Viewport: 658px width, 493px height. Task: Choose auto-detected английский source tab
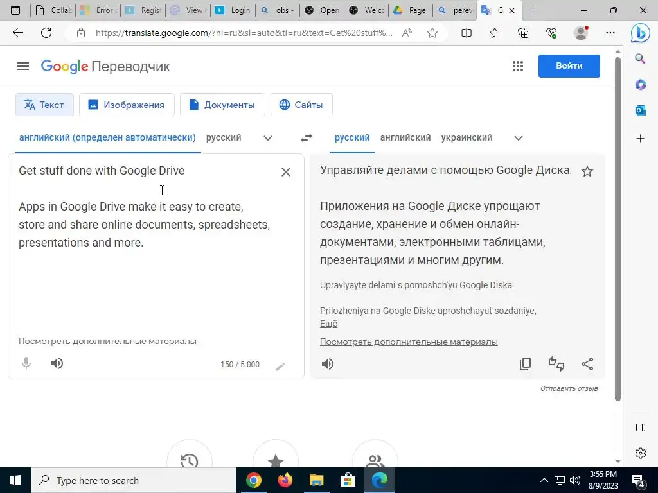pos(107,137)
